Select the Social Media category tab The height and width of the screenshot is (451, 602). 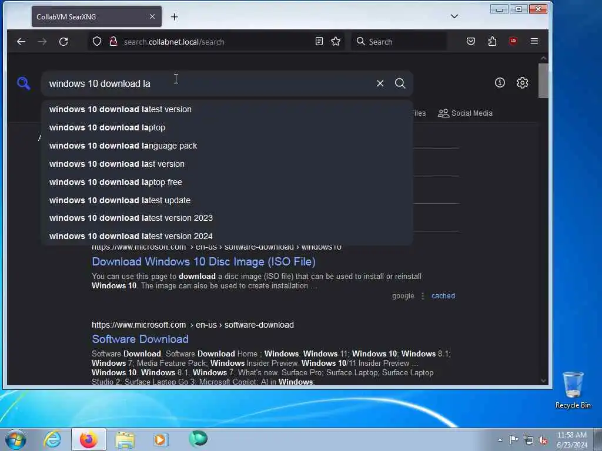tap(465, 113)
